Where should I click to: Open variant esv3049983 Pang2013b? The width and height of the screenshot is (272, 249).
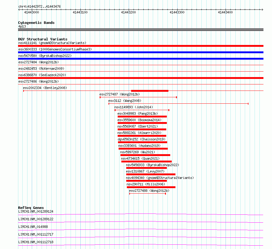tap(138, 113)
